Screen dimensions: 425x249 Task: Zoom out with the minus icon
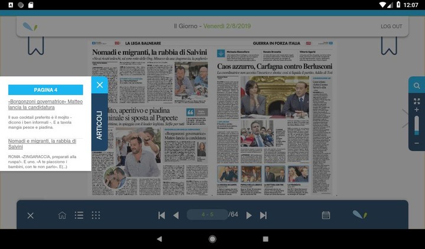pyautogui.click(x=417, y=143)
